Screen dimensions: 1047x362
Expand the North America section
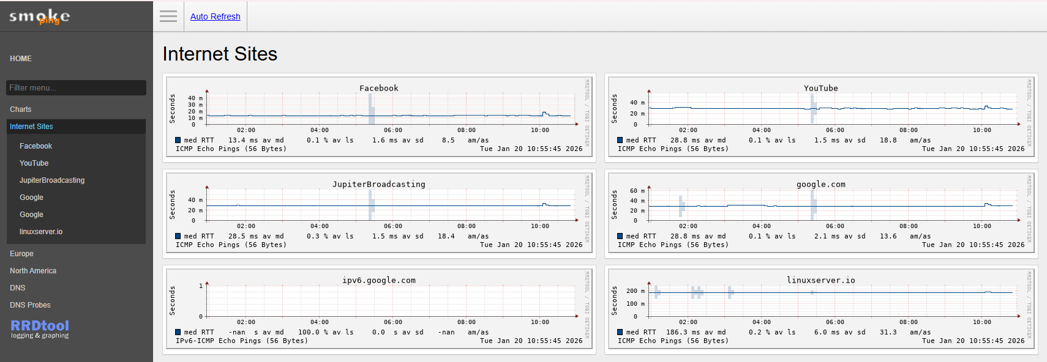tap(33, 271)
